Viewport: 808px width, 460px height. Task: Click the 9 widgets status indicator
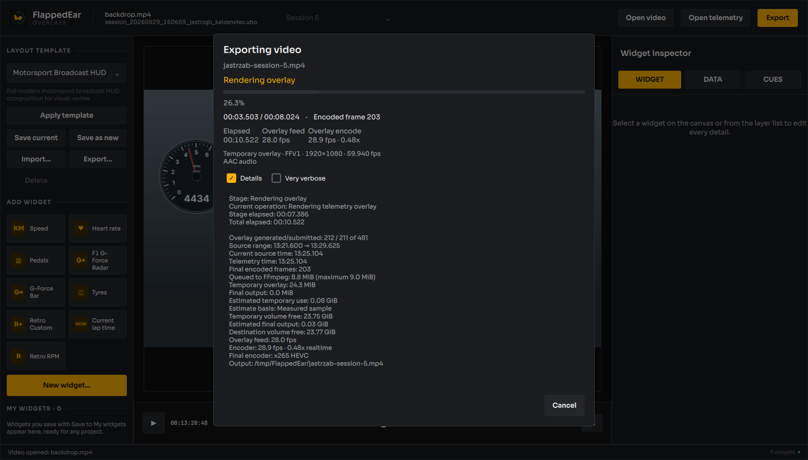pyautogui.click(x=785, y=452)
